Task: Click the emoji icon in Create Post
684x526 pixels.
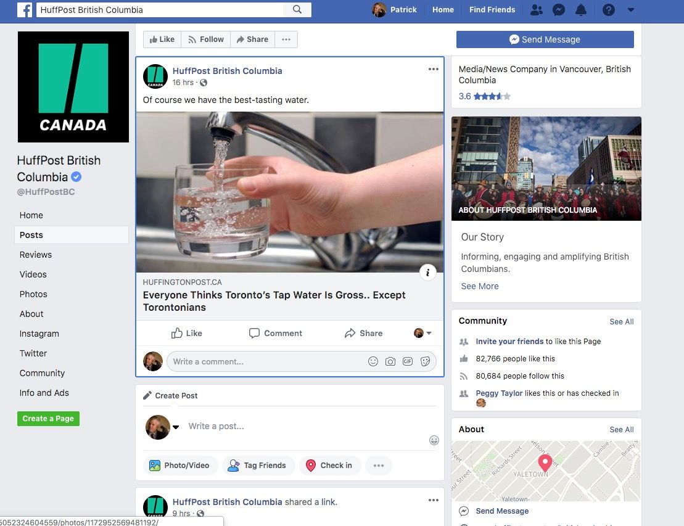Action: 434,440
